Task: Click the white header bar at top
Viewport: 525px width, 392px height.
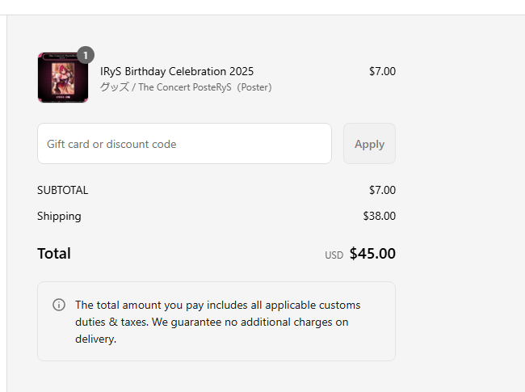Action: coord(262,7)
